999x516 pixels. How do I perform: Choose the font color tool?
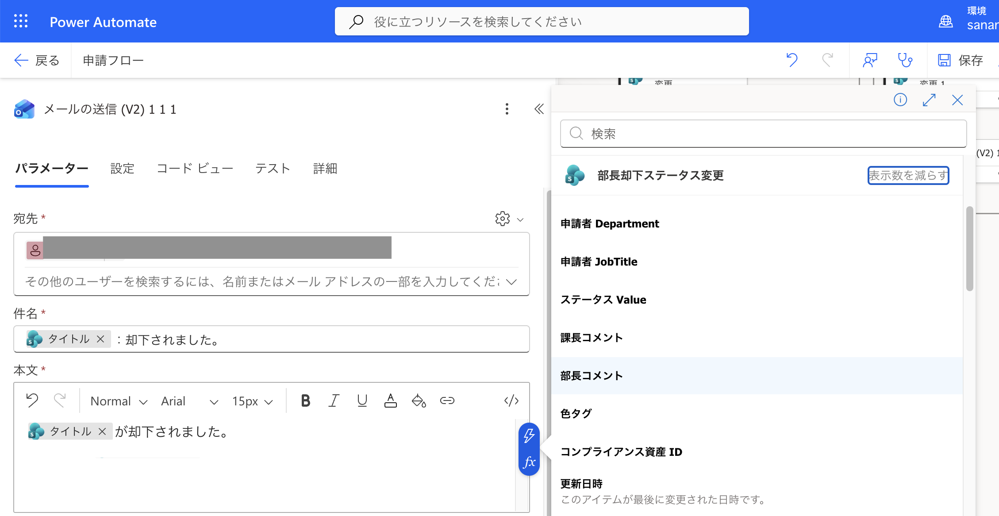click(390, 400)
